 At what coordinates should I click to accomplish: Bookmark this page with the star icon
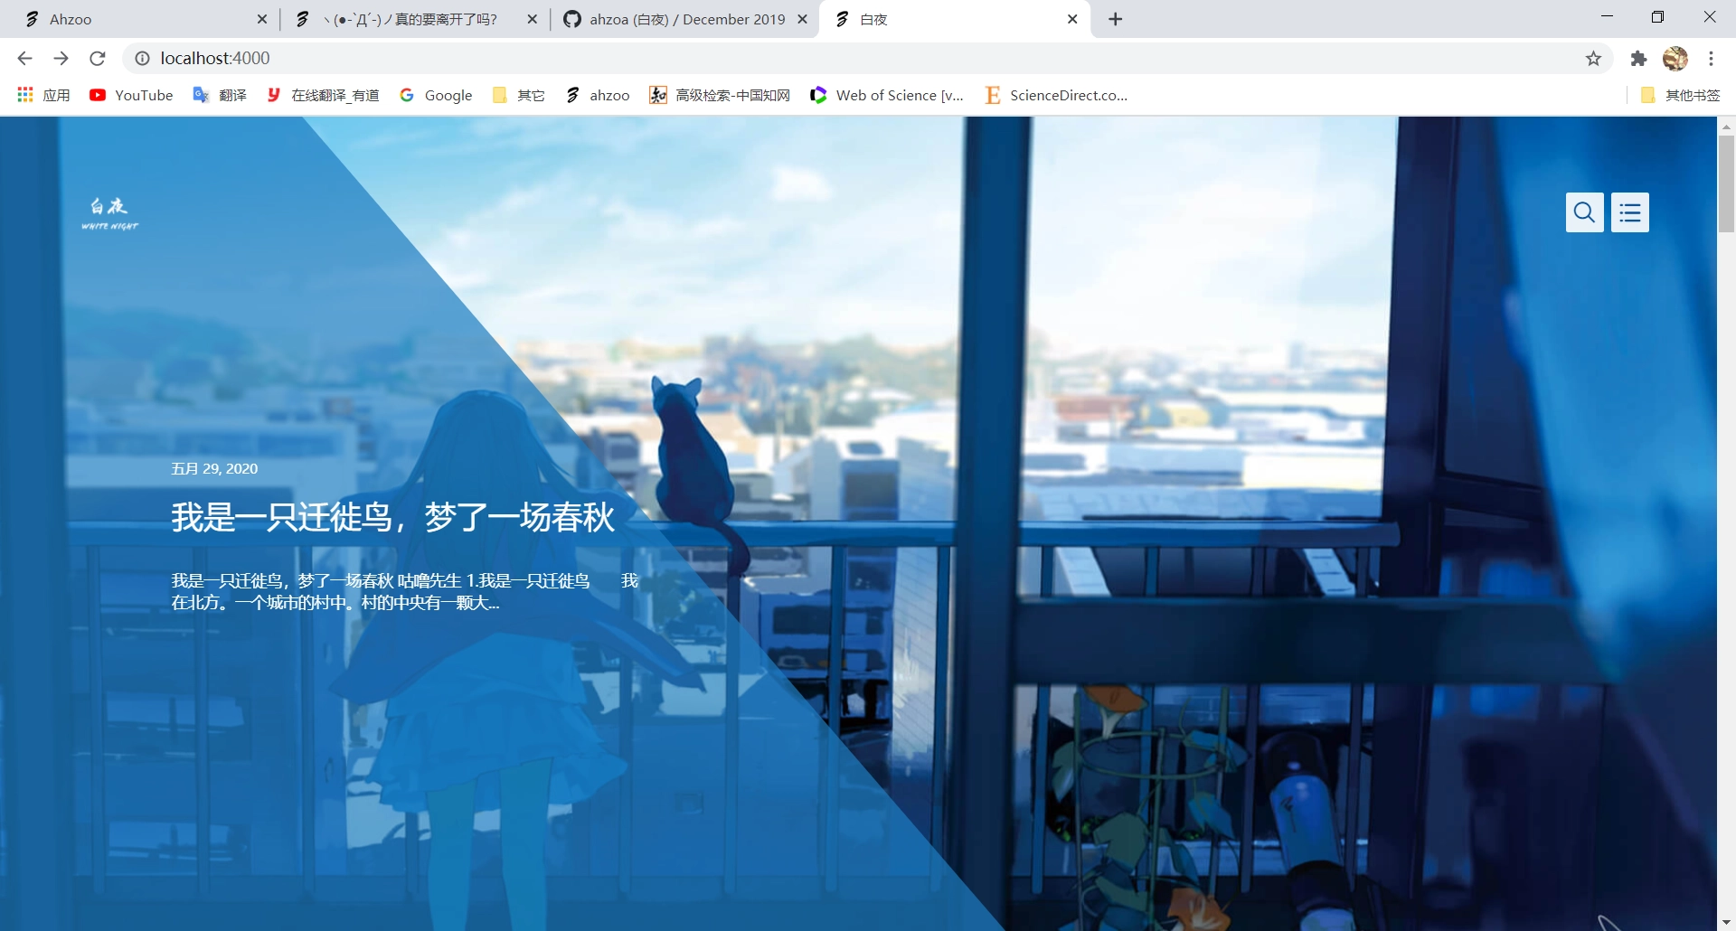coord(1593,59)
